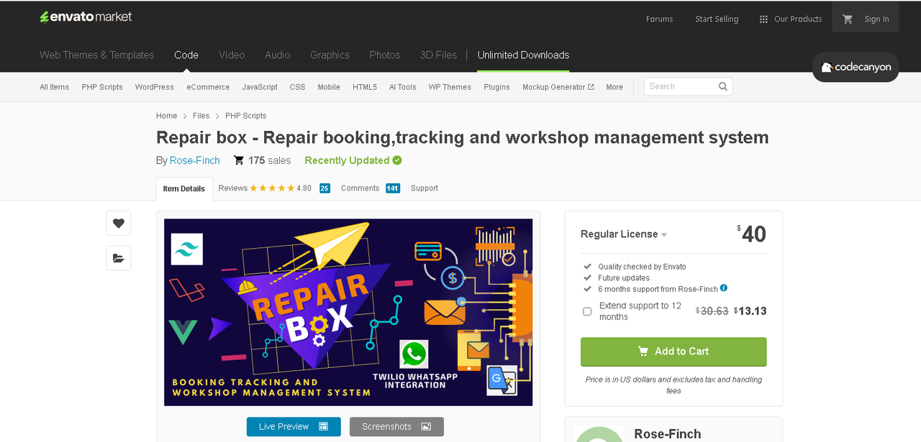This screenshot has height=442, width=921.
Task: Add item to favorites with heart icon
Action: click(x=119, y=224)
